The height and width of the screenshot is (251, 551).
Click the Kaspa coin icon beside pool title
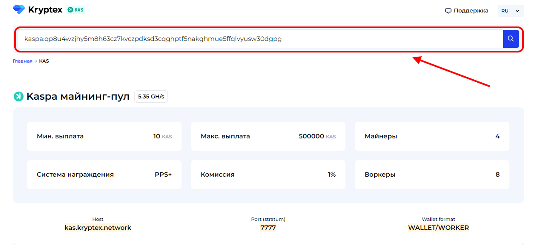pos(18,97)
